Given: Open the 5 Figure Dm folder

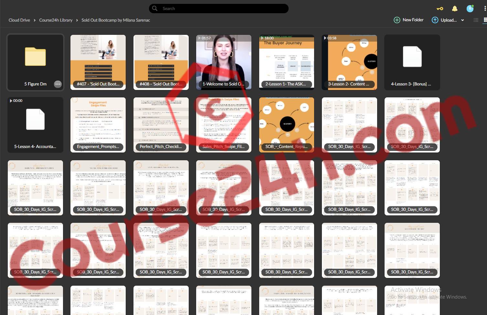Looking at the screenshot, I should click(36, 62).
